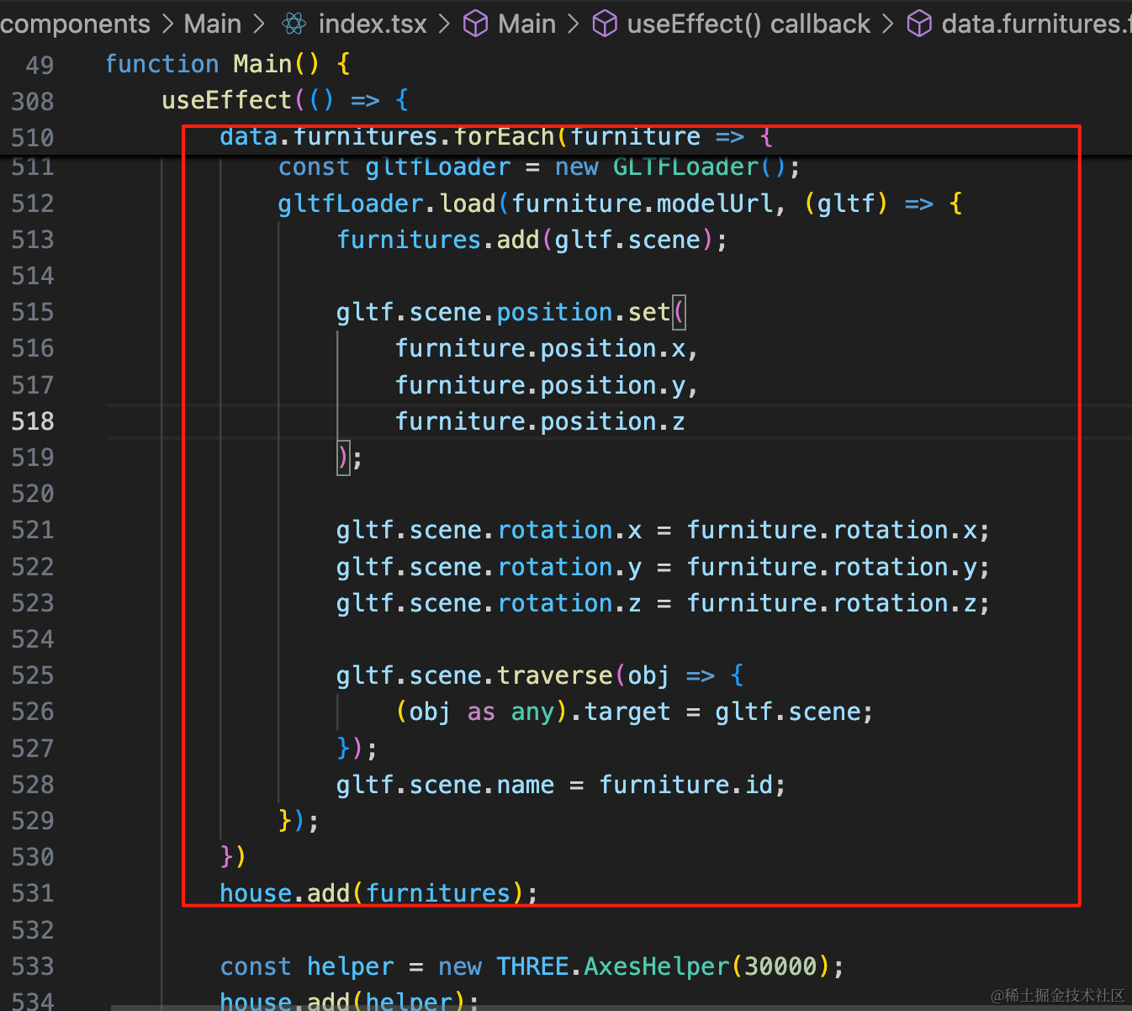The width and height of the screenshot is (1132, 1011).
Task: Click 'furniture.rotation.z;' on line 523
Action: click(838, 603)
